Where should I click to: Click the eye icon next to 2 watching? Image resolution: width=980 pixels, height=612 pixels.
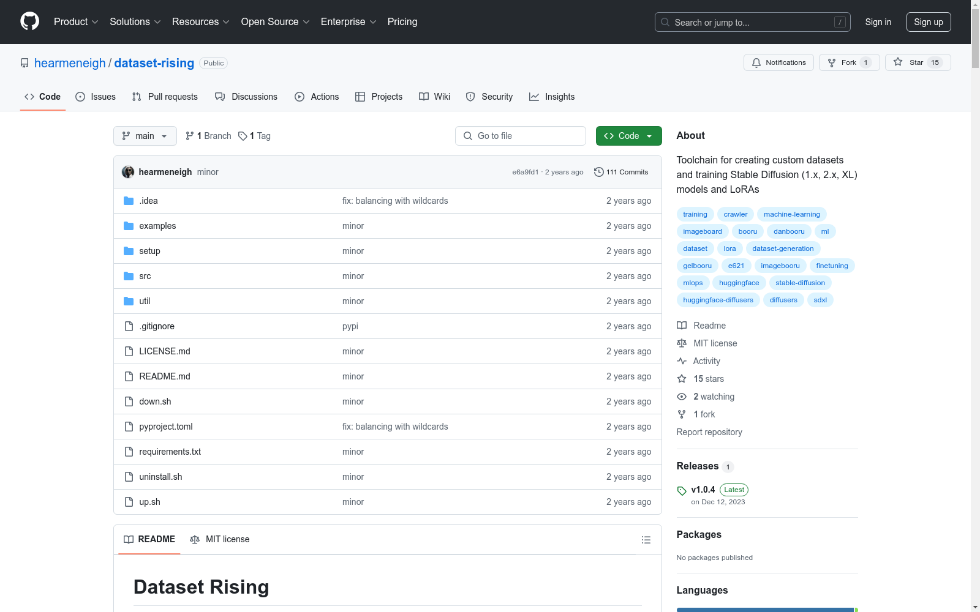[682, 397]
